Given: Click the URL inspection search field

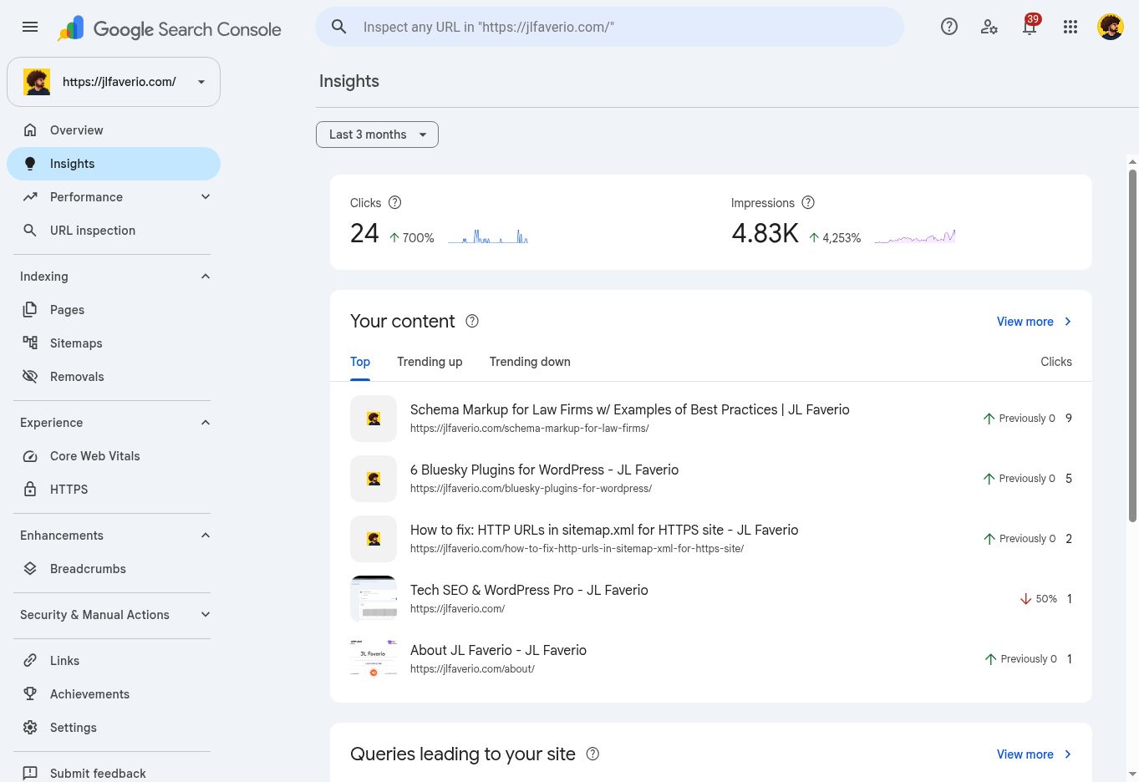Looking at the screenshot, I should coord(609,27).
